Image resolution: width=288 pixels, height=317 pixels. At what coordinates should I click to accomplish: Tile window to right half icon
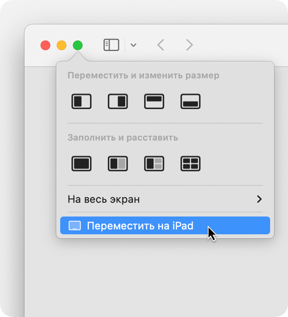click(x=118, y=101)
